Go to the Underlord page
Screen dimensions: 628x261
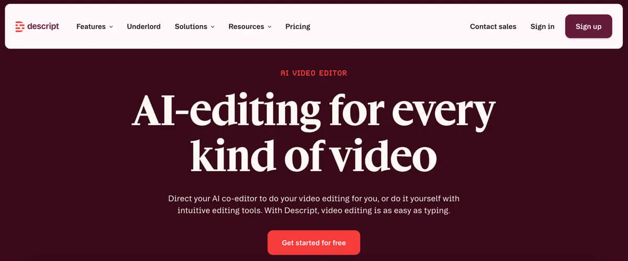[x=143, y=27]
